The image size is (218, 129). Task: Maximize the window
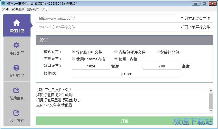point(204,4)
